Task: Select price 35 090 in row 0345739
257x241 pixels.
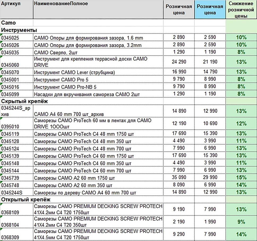Action: [179, 178]
